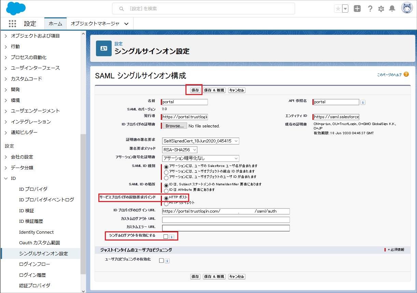Select the Salesforce ユーザ名 assertion radio option
Viewport: 417px width, 293px height.
pos(166,167)
